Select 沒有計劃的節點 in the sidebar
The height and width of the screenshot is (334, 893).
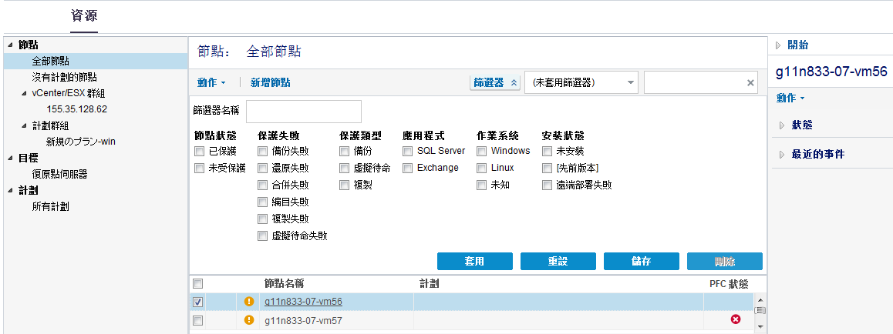coord(64,77)
